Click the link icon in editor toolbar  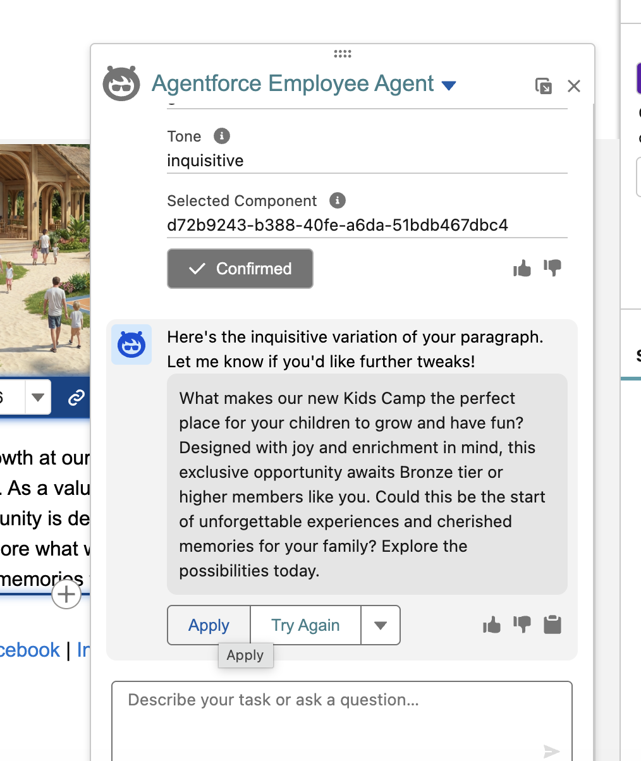point(76,398)
